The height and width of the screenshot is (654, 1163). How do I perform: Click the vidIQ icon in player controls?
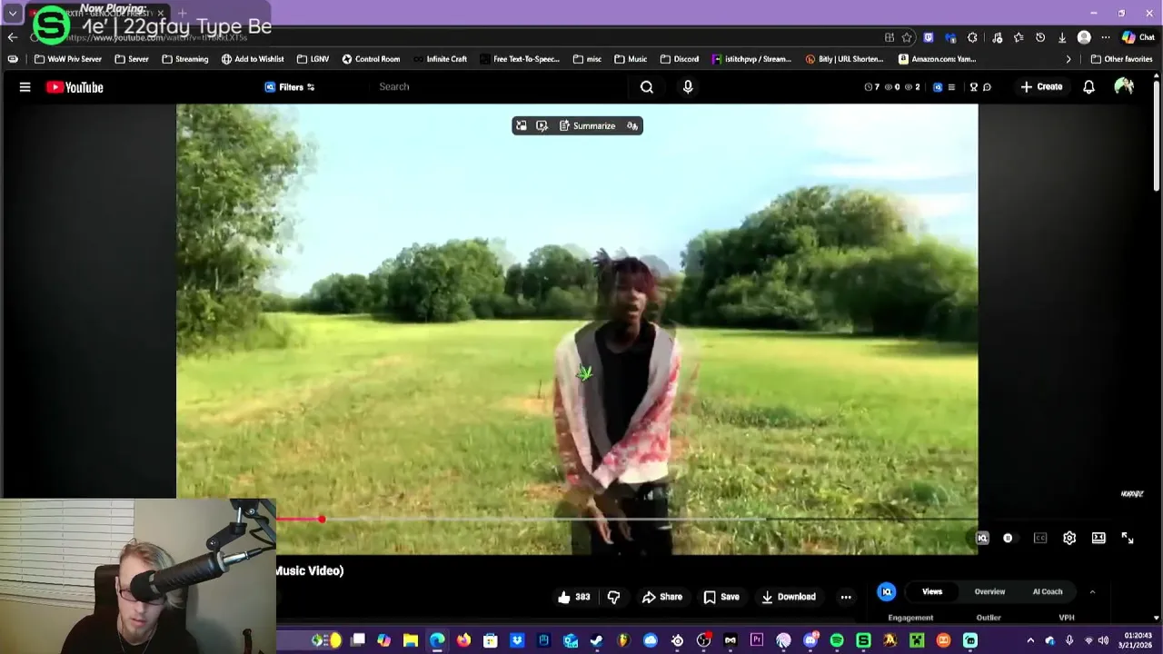[982, 539]
